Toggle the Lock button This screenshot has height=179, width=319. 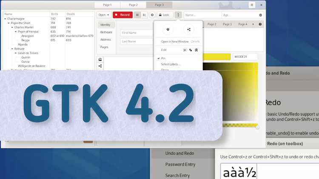click(165, 15)
